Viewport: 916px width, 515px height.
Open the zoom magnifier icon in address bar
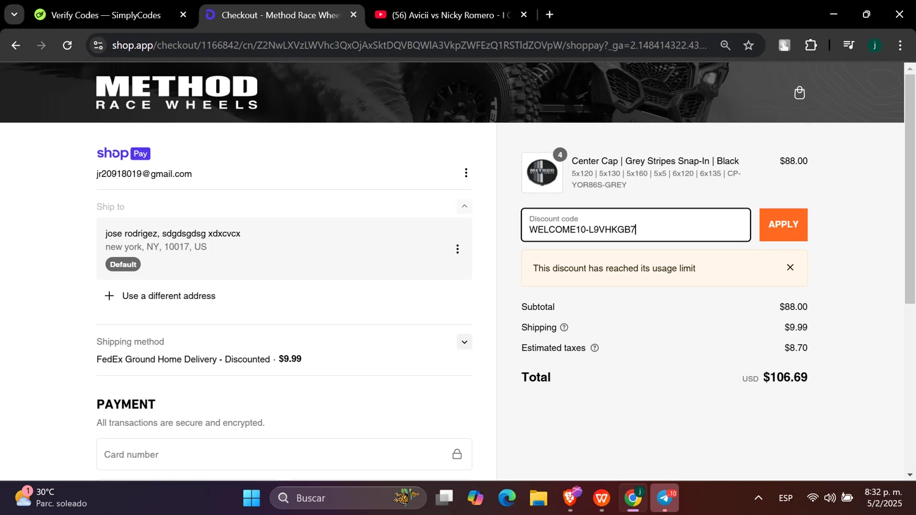[725, 45]
